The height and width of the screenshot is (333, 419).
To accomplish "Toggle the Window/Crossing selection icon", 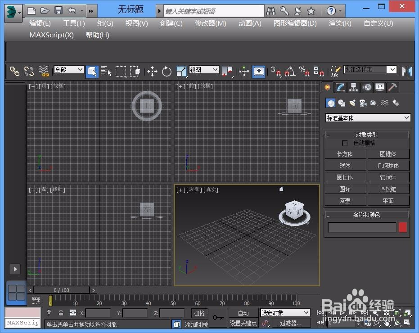I will (135, 72).
